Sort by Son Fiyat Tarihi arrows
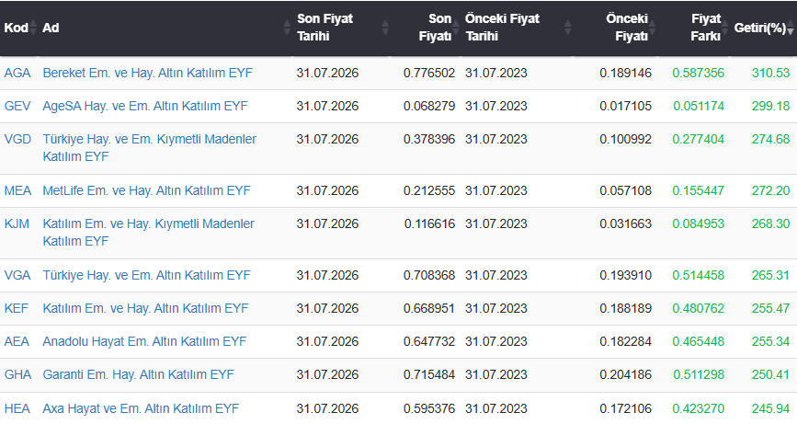The width and height of the screenshot is (797, 424). click(385, 28)
